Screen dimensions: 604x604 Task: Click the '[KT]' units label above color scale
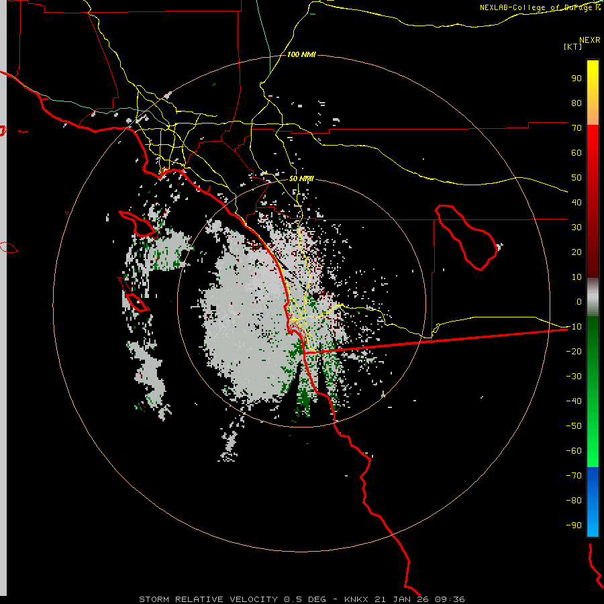[572, 46]
